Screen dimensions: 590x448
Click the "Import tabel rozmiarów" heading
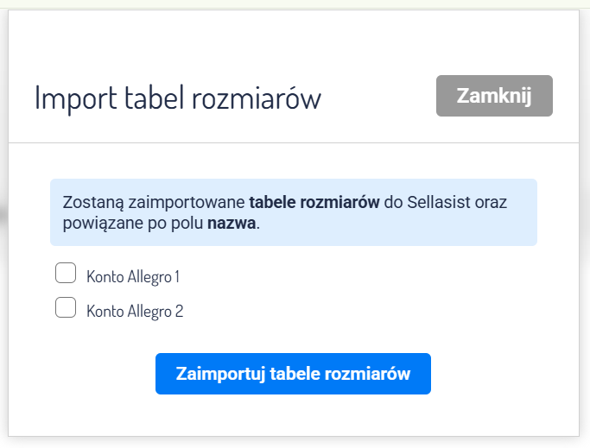click(178, 98)
